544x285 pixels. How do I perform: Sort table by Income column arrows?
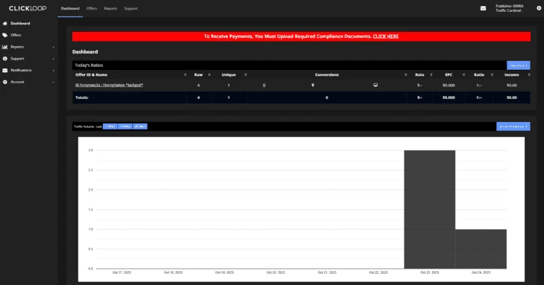pos(529,75)
